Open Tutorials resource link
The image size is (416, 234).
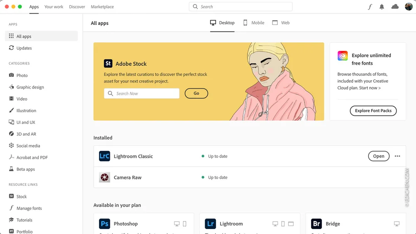[20, 220]
